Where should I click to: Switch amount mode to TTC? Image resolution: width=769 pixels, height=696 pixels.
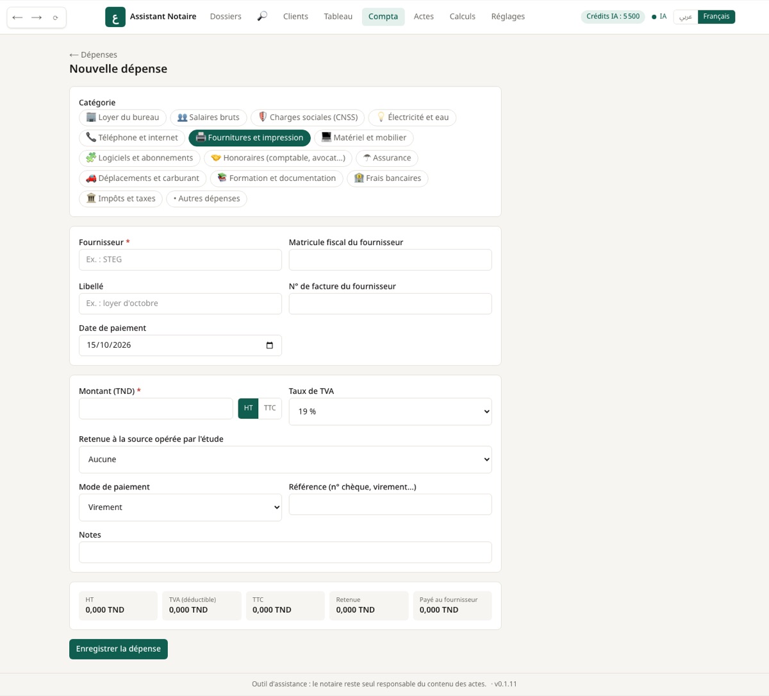[x=270, y=409]
